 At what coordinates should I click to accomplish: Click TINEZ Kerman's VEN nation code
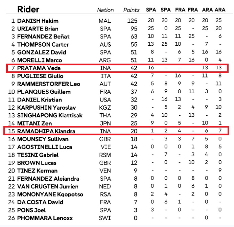105,171
